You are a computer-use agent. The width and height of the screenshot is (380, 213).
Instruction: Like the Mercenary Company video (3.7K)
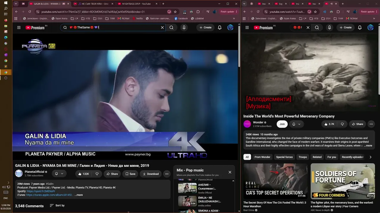point(329,124)
